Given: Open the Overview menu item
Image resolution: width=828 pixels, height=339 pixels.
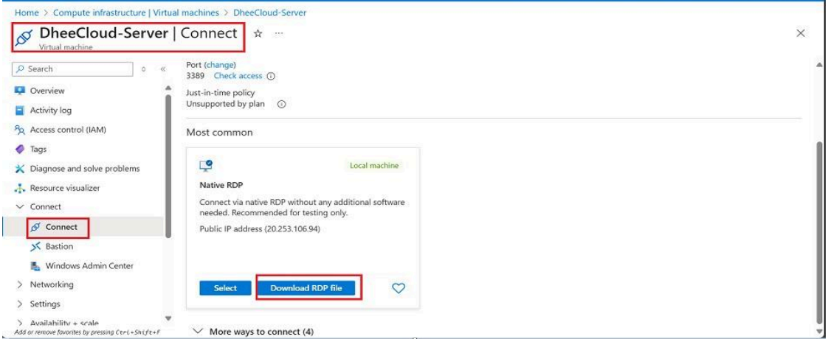Looking at the screenshot, I should click(47, 91).
